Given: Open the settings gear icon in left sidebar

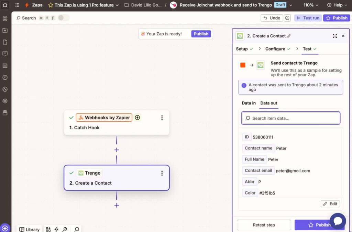Looking at the screenshot, I should pyautogui.click(x=5, y=101).
